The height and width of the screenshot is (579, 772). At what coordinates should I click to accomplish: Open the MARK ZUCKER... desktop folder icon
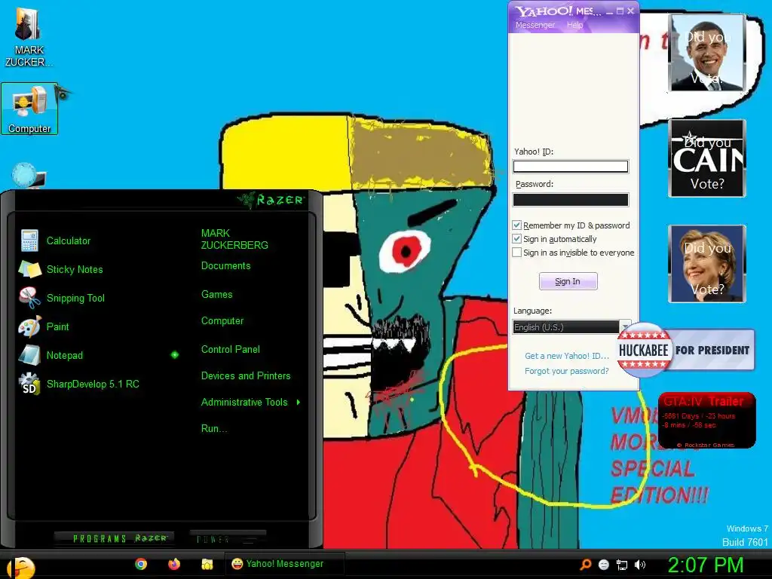tap(29, 37)
